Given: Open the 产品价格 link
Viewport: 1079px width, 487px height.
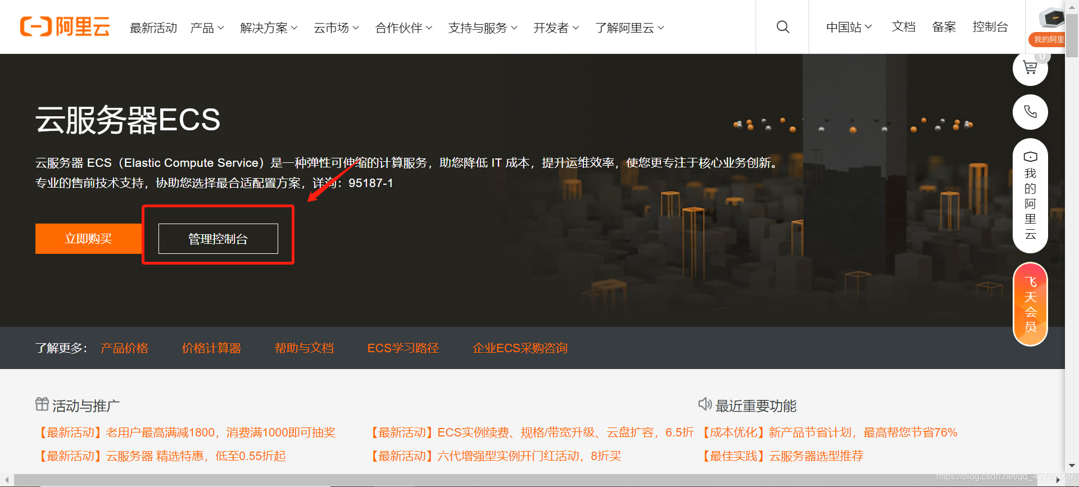Looking at the screenshot, I should [125, 348].
